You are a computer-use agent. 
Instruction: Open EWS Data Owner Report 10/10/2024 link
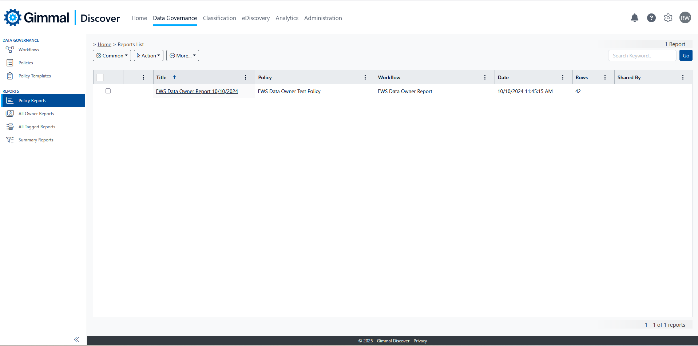pyautogui.click(x=197, y=91)
